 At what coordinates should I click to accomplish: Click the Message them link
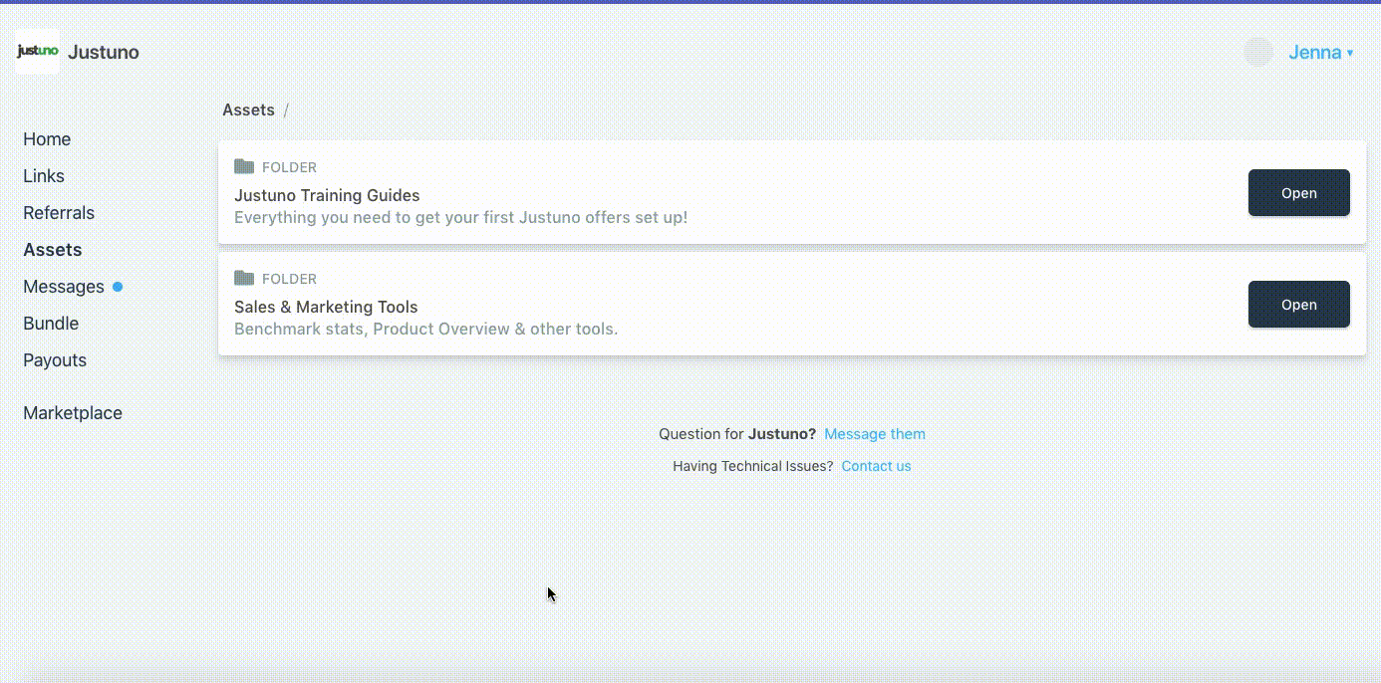click(875, 434)
